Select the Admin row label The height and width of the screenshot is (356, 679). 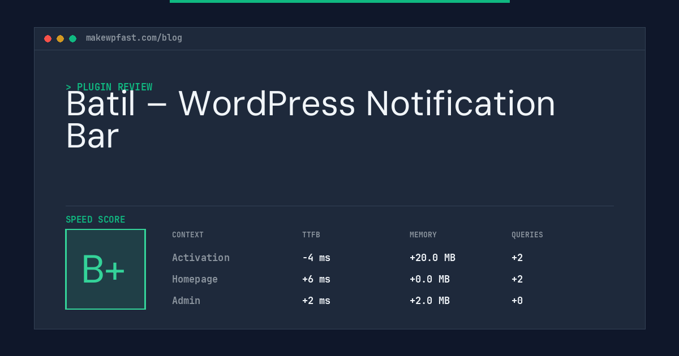coord(186,301)
